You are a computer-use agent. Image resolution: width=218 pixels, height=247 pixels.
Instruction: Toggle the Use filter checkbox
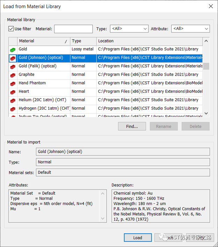pos(11,29)
